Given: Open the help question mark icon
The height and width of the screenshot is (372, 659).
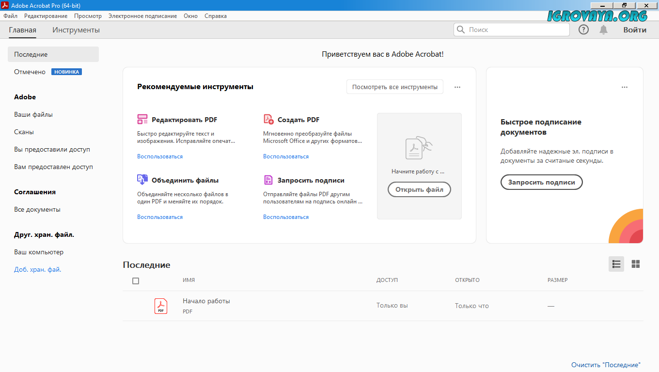Looking at the screenshot, I should click(x=584, y=30).
